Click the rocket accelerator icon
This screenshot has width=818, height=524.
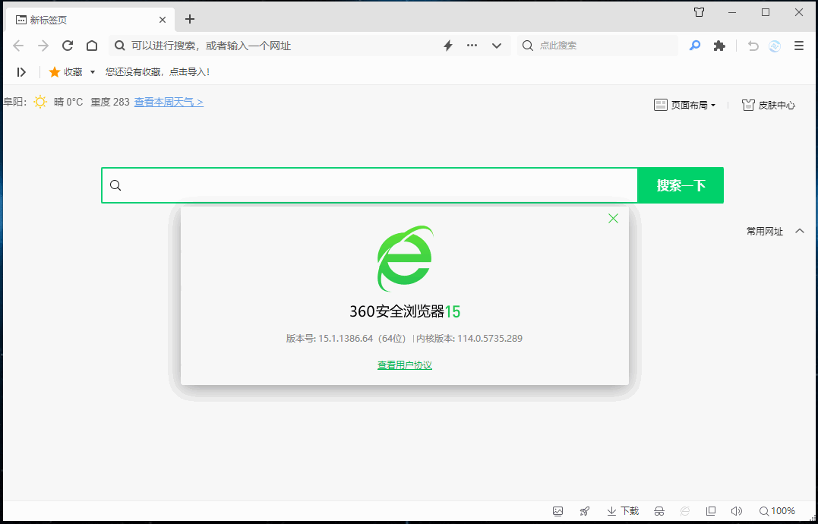[x=585, y=511]
